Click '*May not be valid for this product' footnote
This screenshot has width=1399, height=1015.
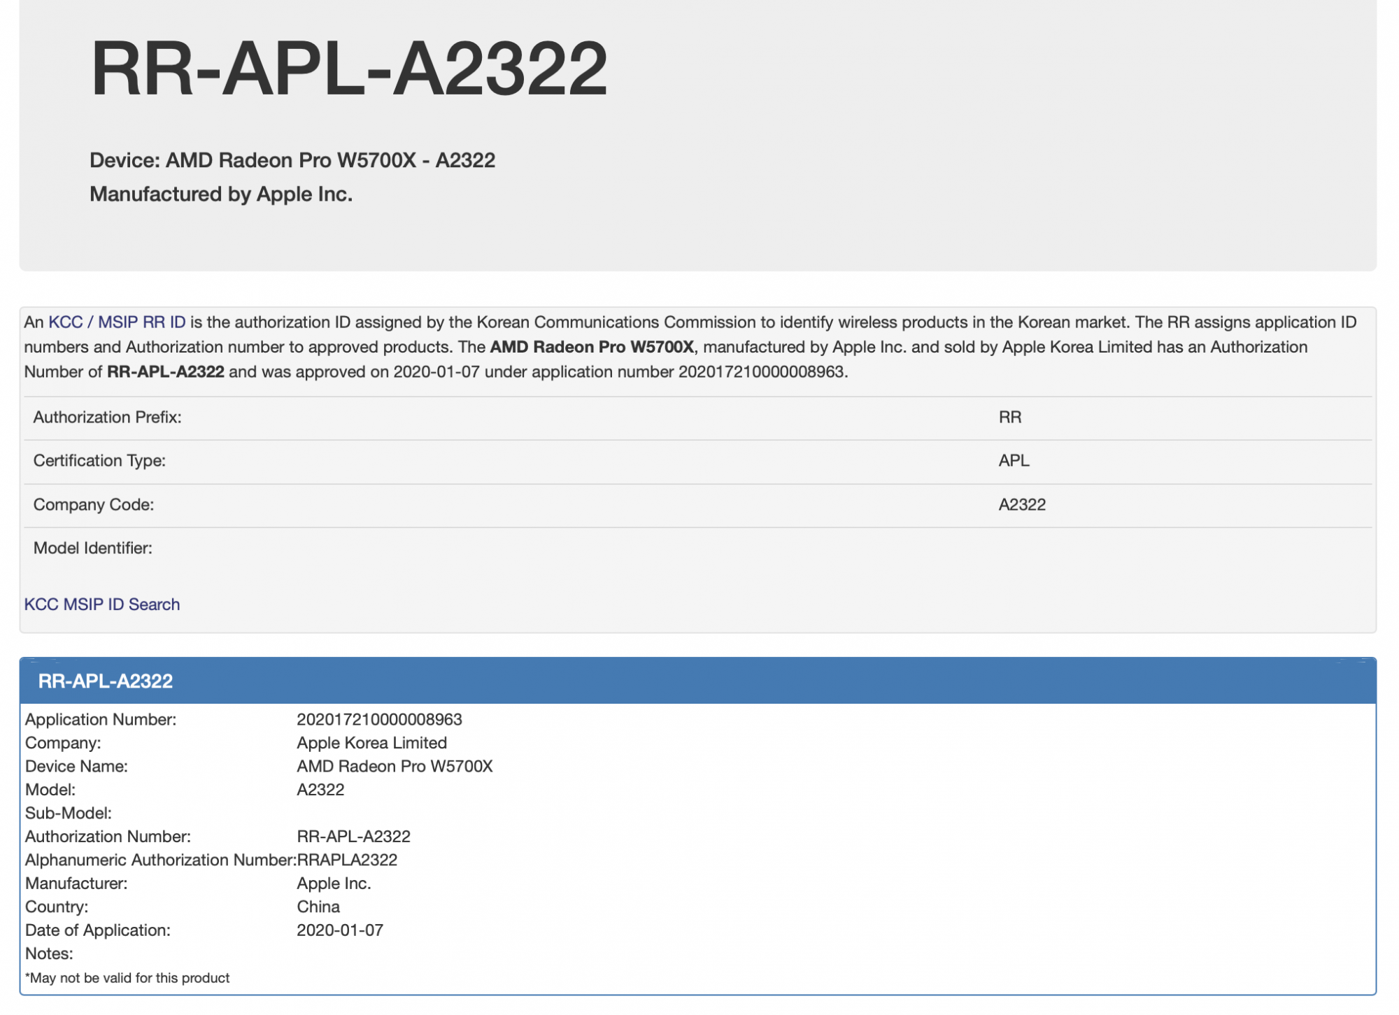127,979
